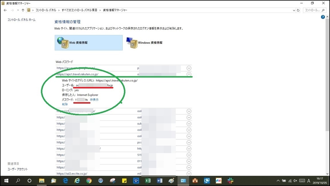Launch Google Chrome from taskbar
The width and height of the screenshot is (330, 186).
pos(89,181)
